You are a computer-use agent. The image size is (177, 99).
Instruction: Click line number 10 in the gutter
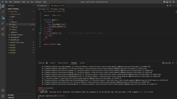[40, 33]
